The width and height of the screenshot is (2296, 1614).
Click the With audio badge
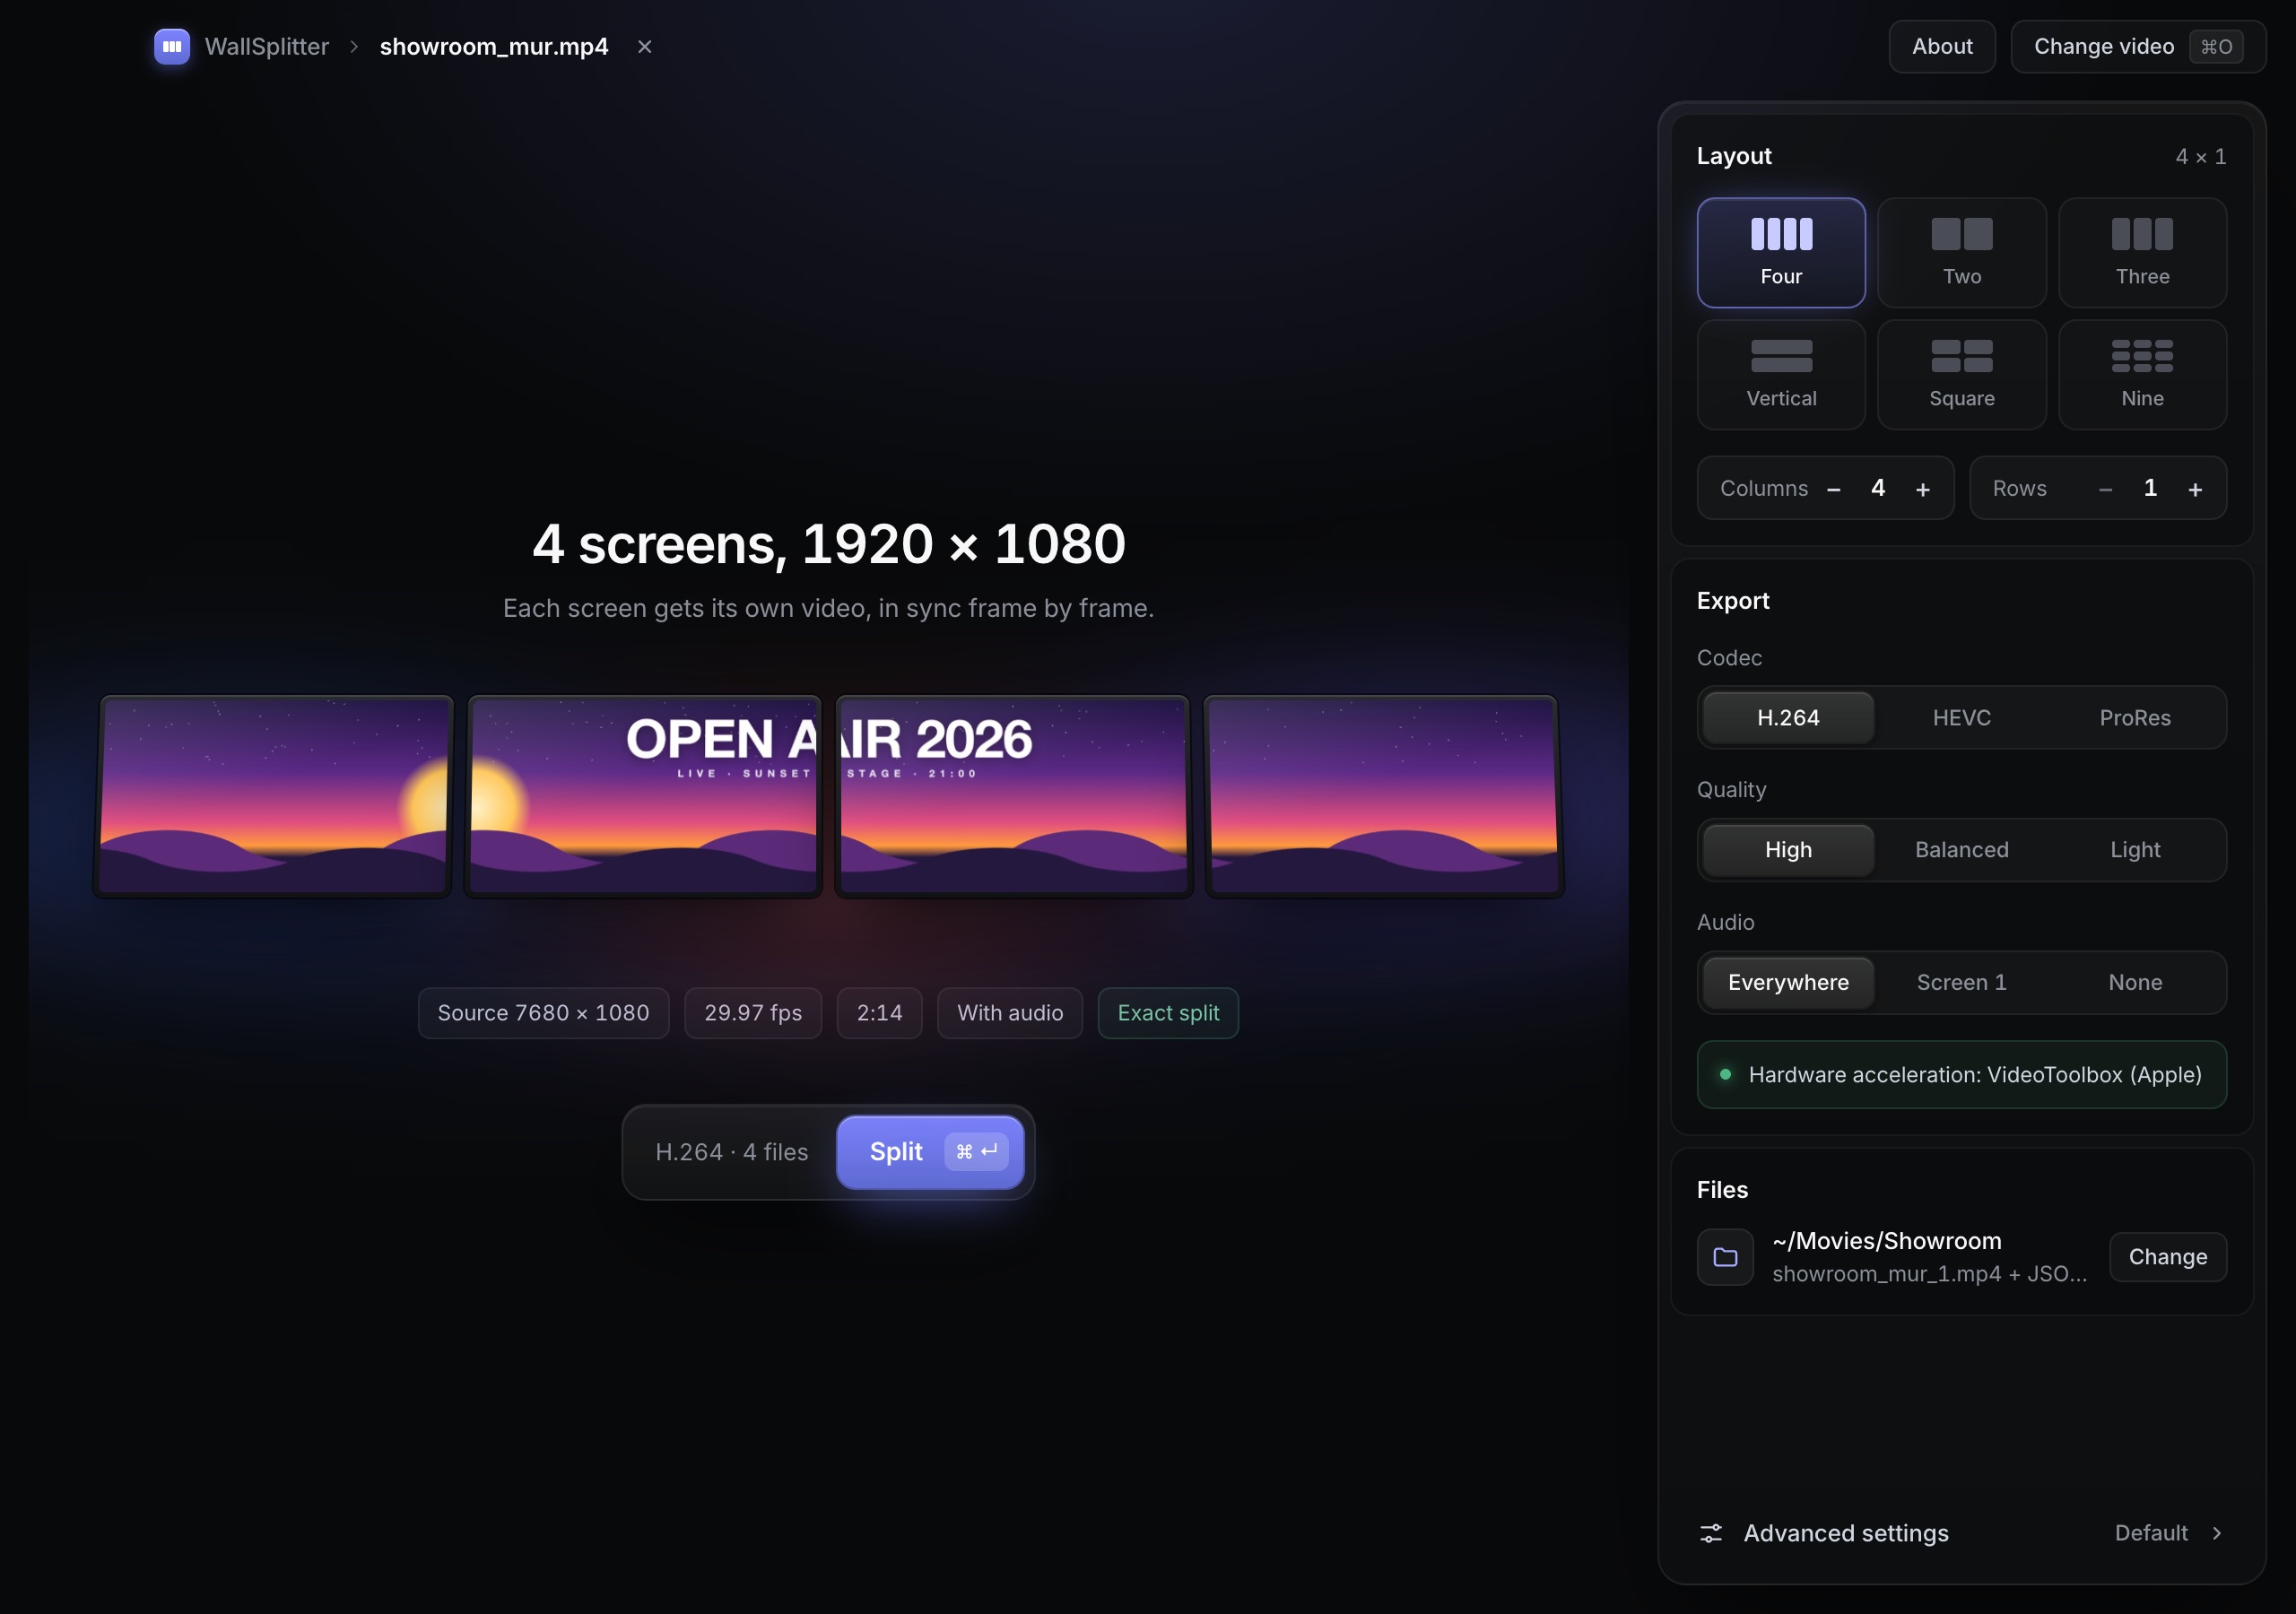1010,1012
